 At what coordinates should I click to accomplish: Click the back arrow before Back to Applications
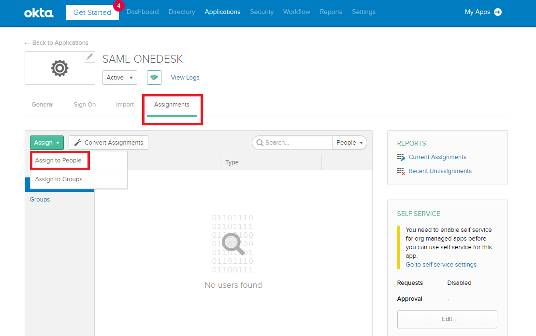point(28,43)
